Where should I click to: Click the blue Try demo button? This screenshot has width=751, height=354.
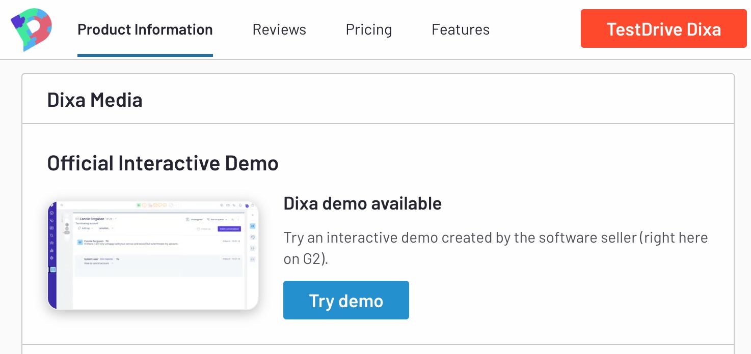346,301
